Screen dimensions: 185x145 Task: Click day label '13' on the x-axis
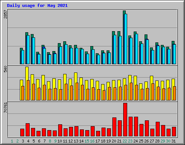click(x=76, y=141)
